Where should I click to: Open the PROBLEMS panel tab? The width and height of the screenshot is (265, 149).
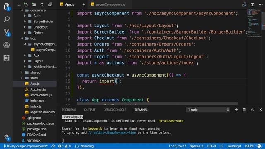(69, 110)
